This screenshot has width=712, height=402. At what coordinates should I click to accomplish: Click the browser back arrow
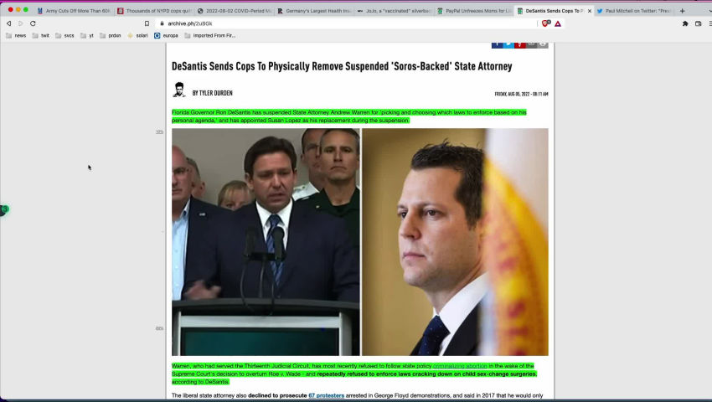[8, 23]
